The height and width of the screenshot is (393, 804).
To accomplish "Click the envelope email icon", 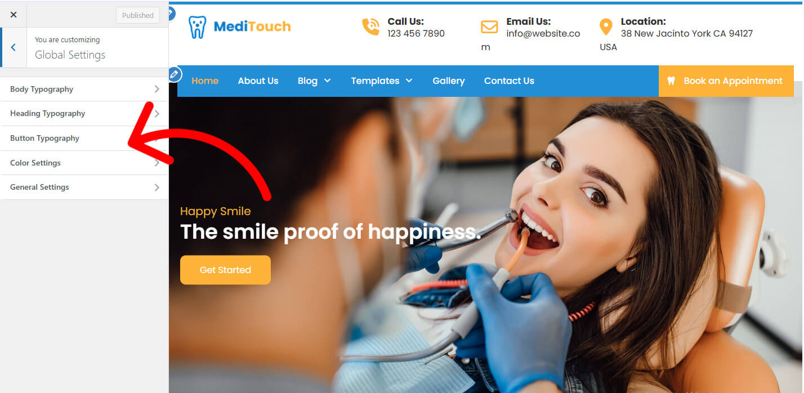I will pos(489,26).
